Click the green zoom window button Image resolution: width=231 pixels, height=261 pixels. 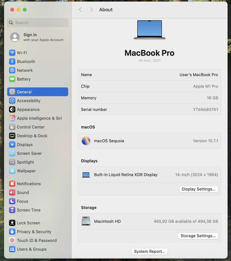(x=25, y=10)
